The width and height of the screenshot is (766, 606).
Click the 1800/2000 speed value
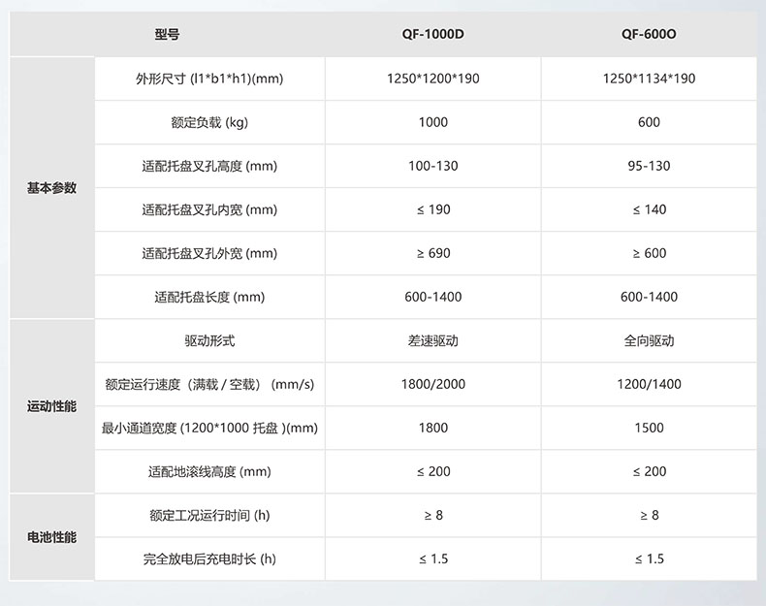pos(432,384)
